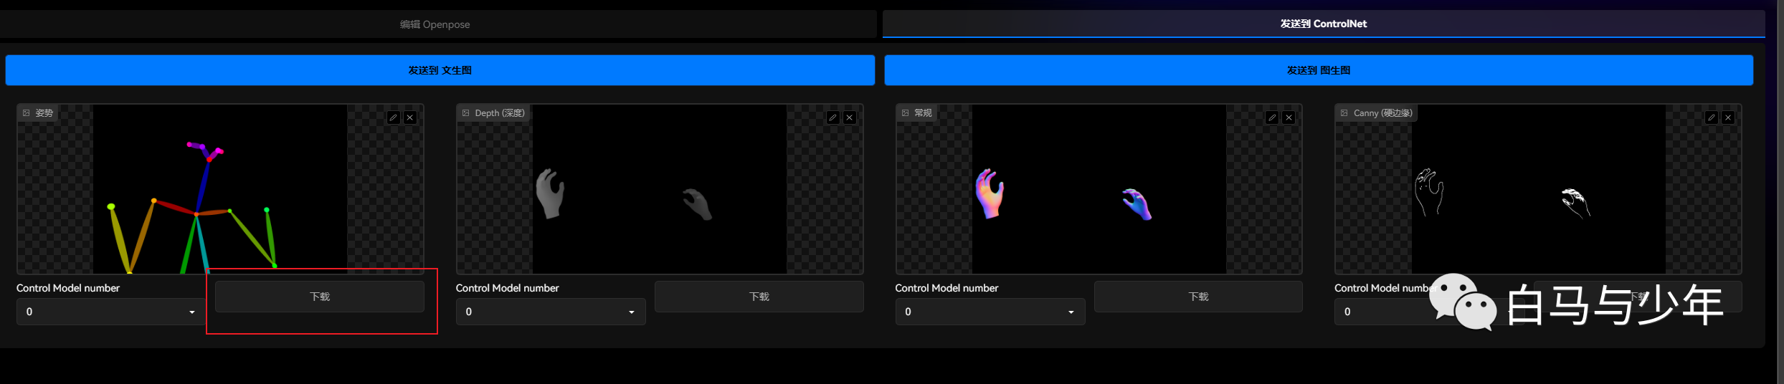Download the Depth (深度) image via 下载
Image resolution: width=1784 pixels, height=384 pixels.
759,297
